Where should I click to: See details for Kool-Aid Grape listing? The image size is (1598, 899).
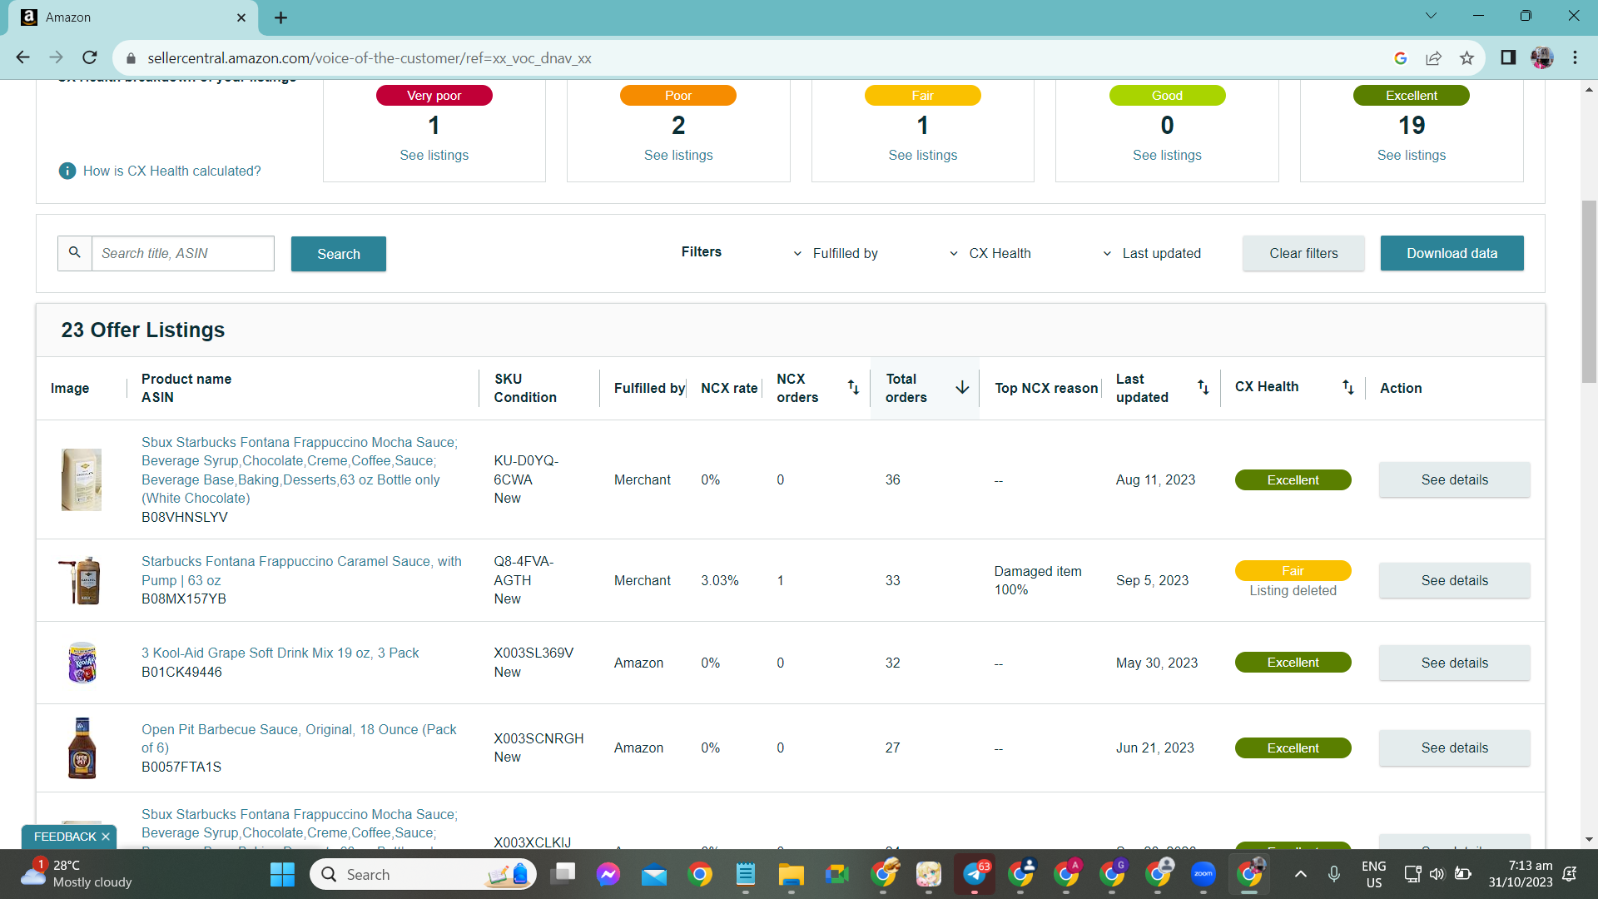[1455, 663]
